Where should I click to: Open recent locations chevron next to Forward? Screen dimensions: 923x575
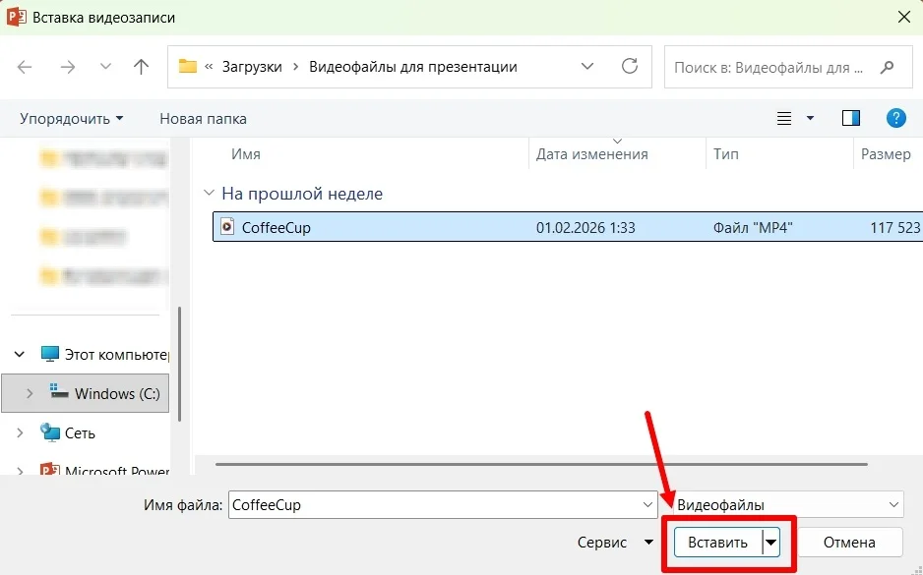point(105,67)
